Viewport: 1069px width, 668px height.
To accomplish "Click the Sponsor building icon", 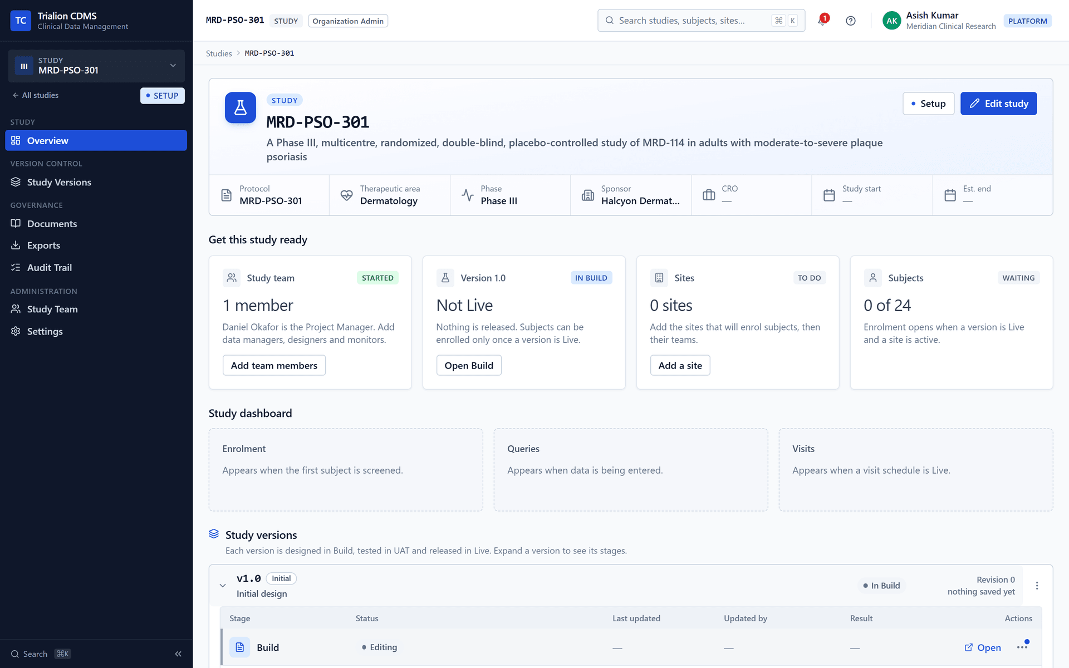I will pyautogui.click(x=588, y=195).
